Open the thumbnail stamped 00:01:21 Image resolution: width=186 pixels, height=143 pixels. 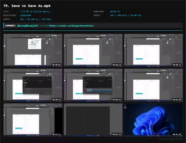pyautogui.click(x=33, y=120)
